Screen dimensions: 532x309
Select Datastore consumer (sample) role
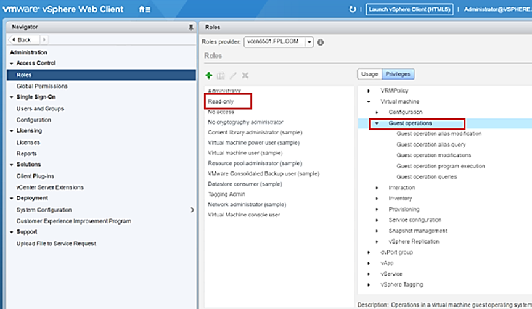coord(245,184)
